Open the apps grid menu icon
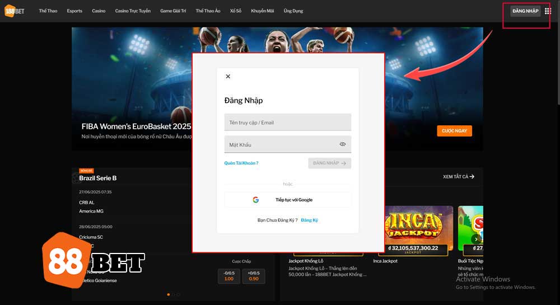 (548, 11)
